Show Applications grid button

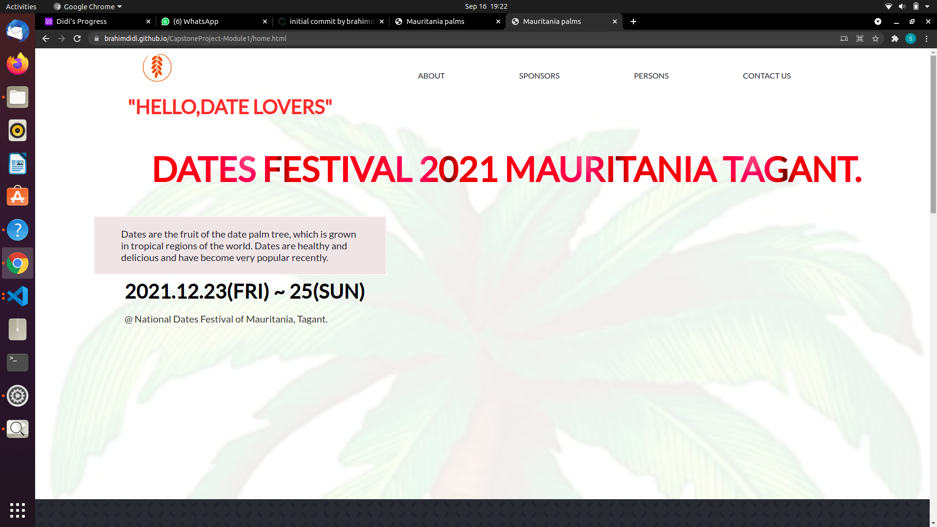click(18, 510)
